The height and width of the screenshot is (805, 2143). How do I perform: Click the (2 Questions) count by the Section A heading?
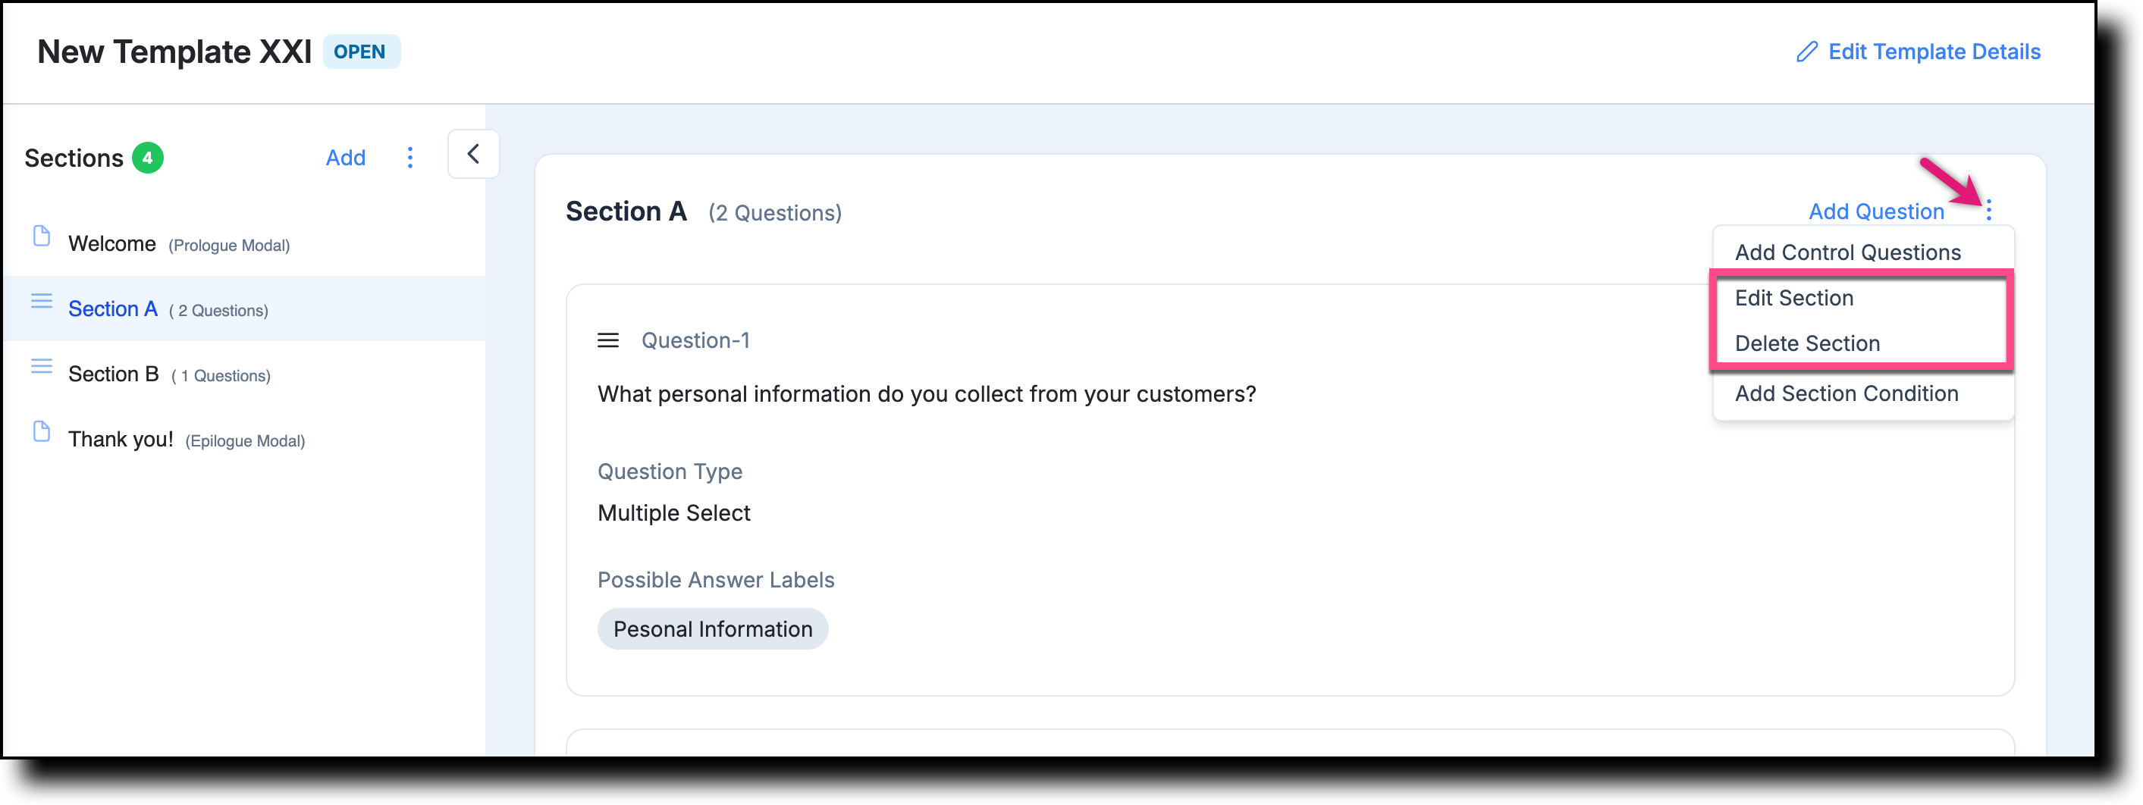click(x=774, y=213)
